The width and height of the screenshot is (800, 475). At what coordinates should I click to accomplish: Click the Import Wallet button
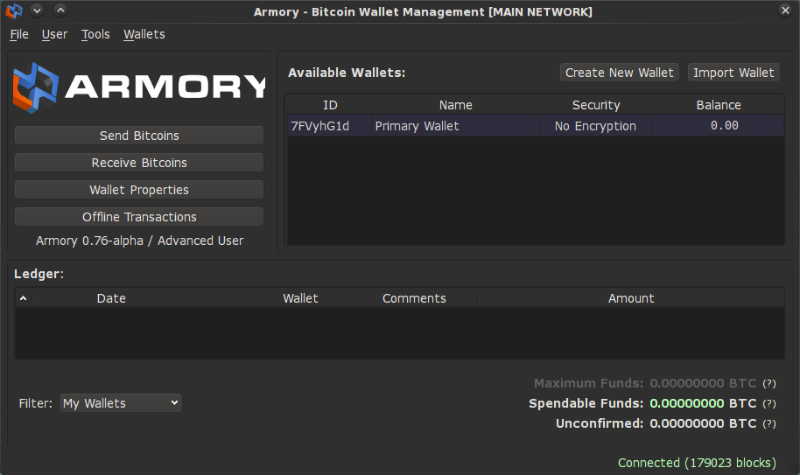733,73
